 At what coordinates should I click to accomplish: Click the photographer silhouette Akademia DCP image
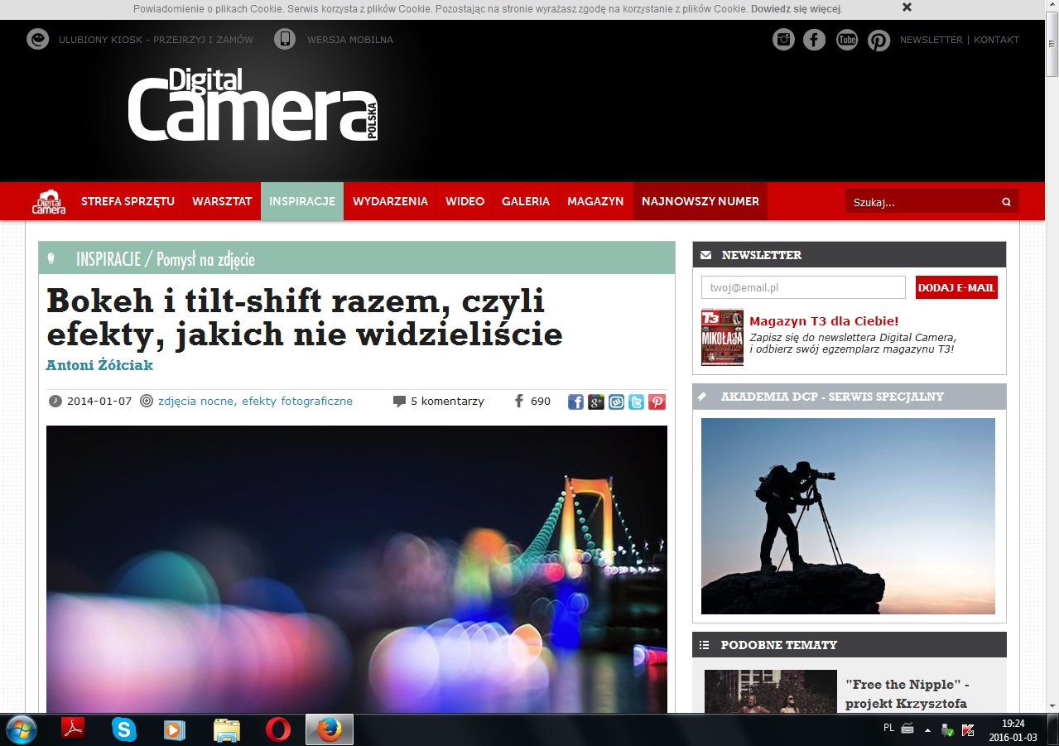pyautogui.click(x=848, y=516)
